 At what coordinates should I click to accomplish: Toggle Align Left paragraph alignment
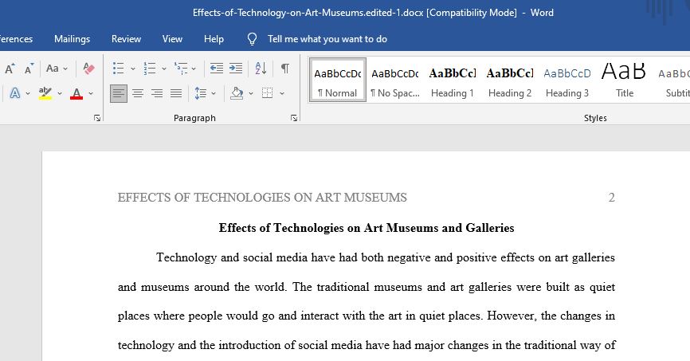pyautogui.click(x=119, y=93)
